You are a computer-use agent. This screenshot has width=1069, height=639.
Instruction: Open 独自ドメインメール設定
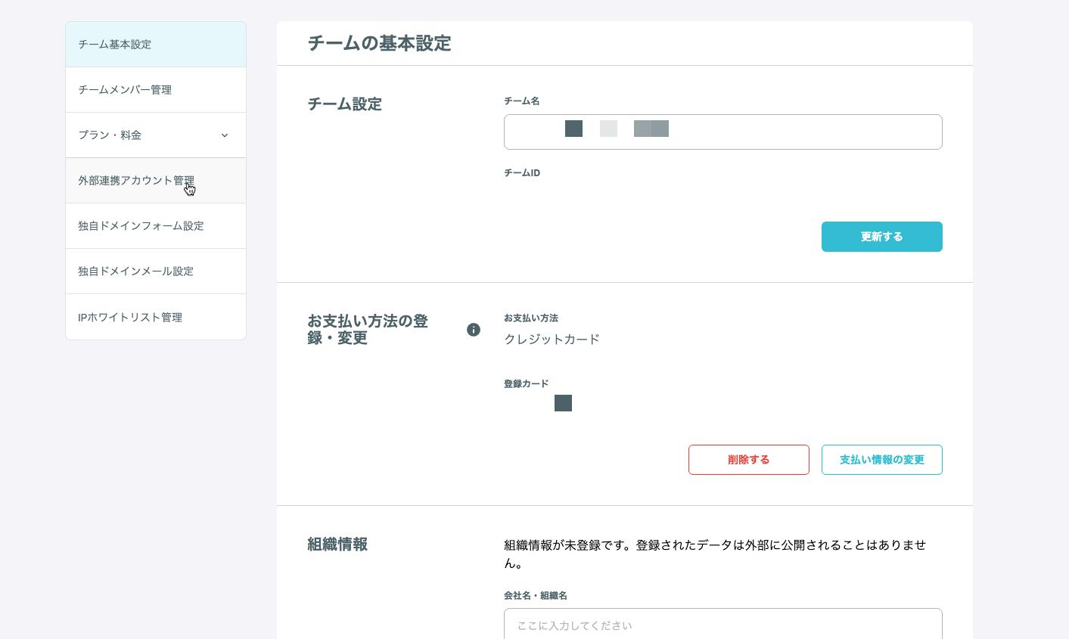click(x=156, y=271)
